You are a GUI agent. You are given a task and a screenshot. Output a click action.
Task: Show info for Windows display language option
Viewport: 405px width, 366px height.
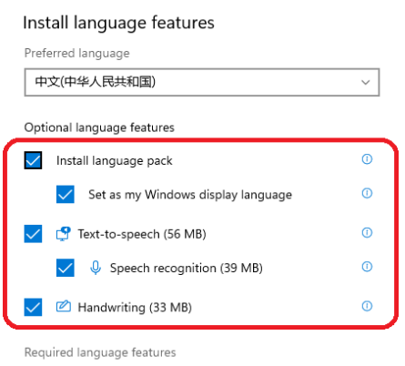click(x=367, y=193)
